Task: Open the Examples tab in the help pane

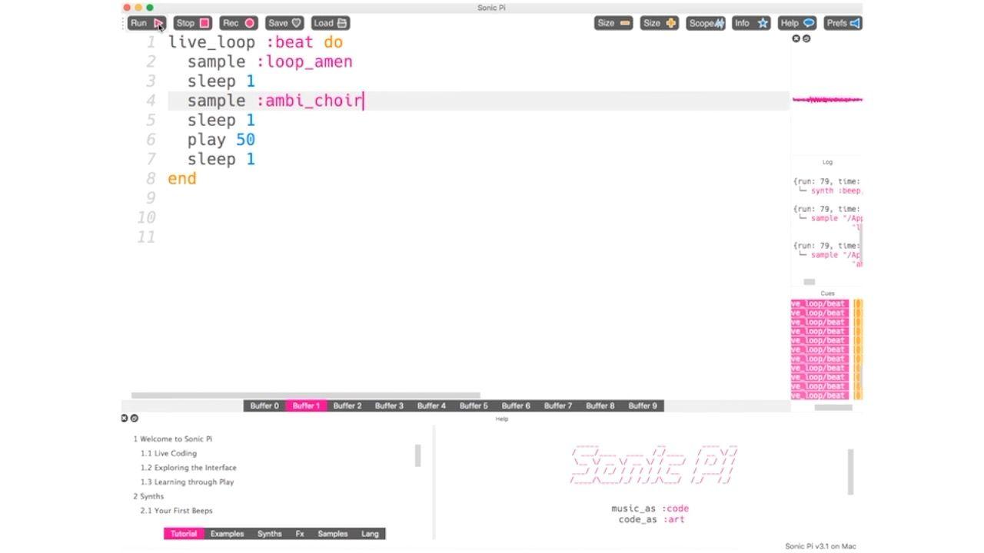Action: tap(226, 533)
